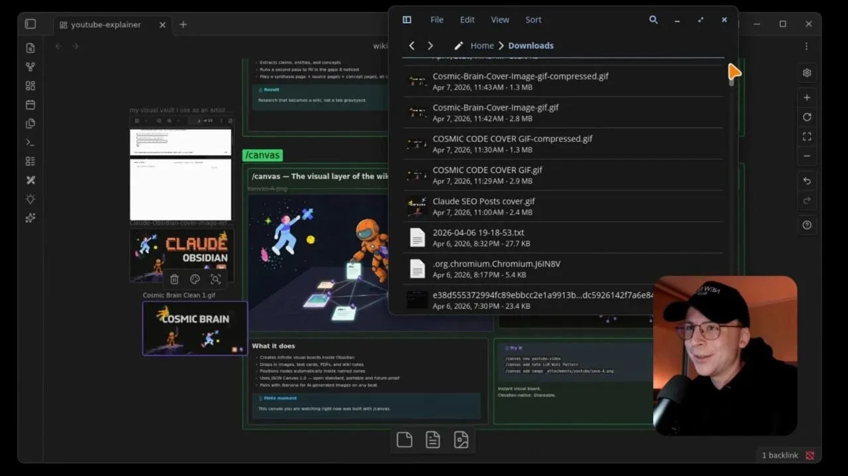Screen dimensions: 848x476
Task: Zoom canvas to fit with frame icon
Action: [807, 137]
